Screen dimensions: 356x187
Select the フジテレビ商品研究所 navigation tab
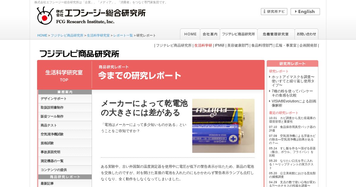[x=239, y=34]
